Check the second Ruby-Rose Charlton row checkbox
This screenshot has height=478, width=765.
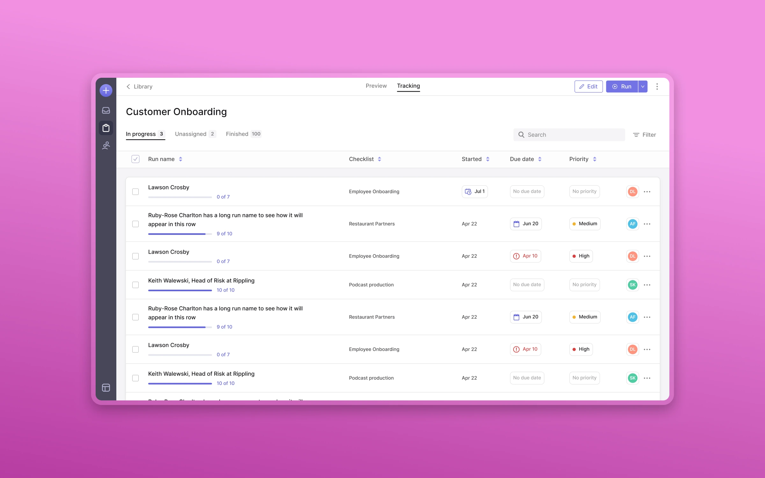135,317
